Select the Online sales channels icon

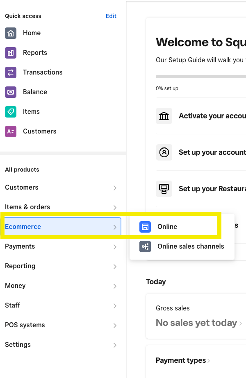145,247
